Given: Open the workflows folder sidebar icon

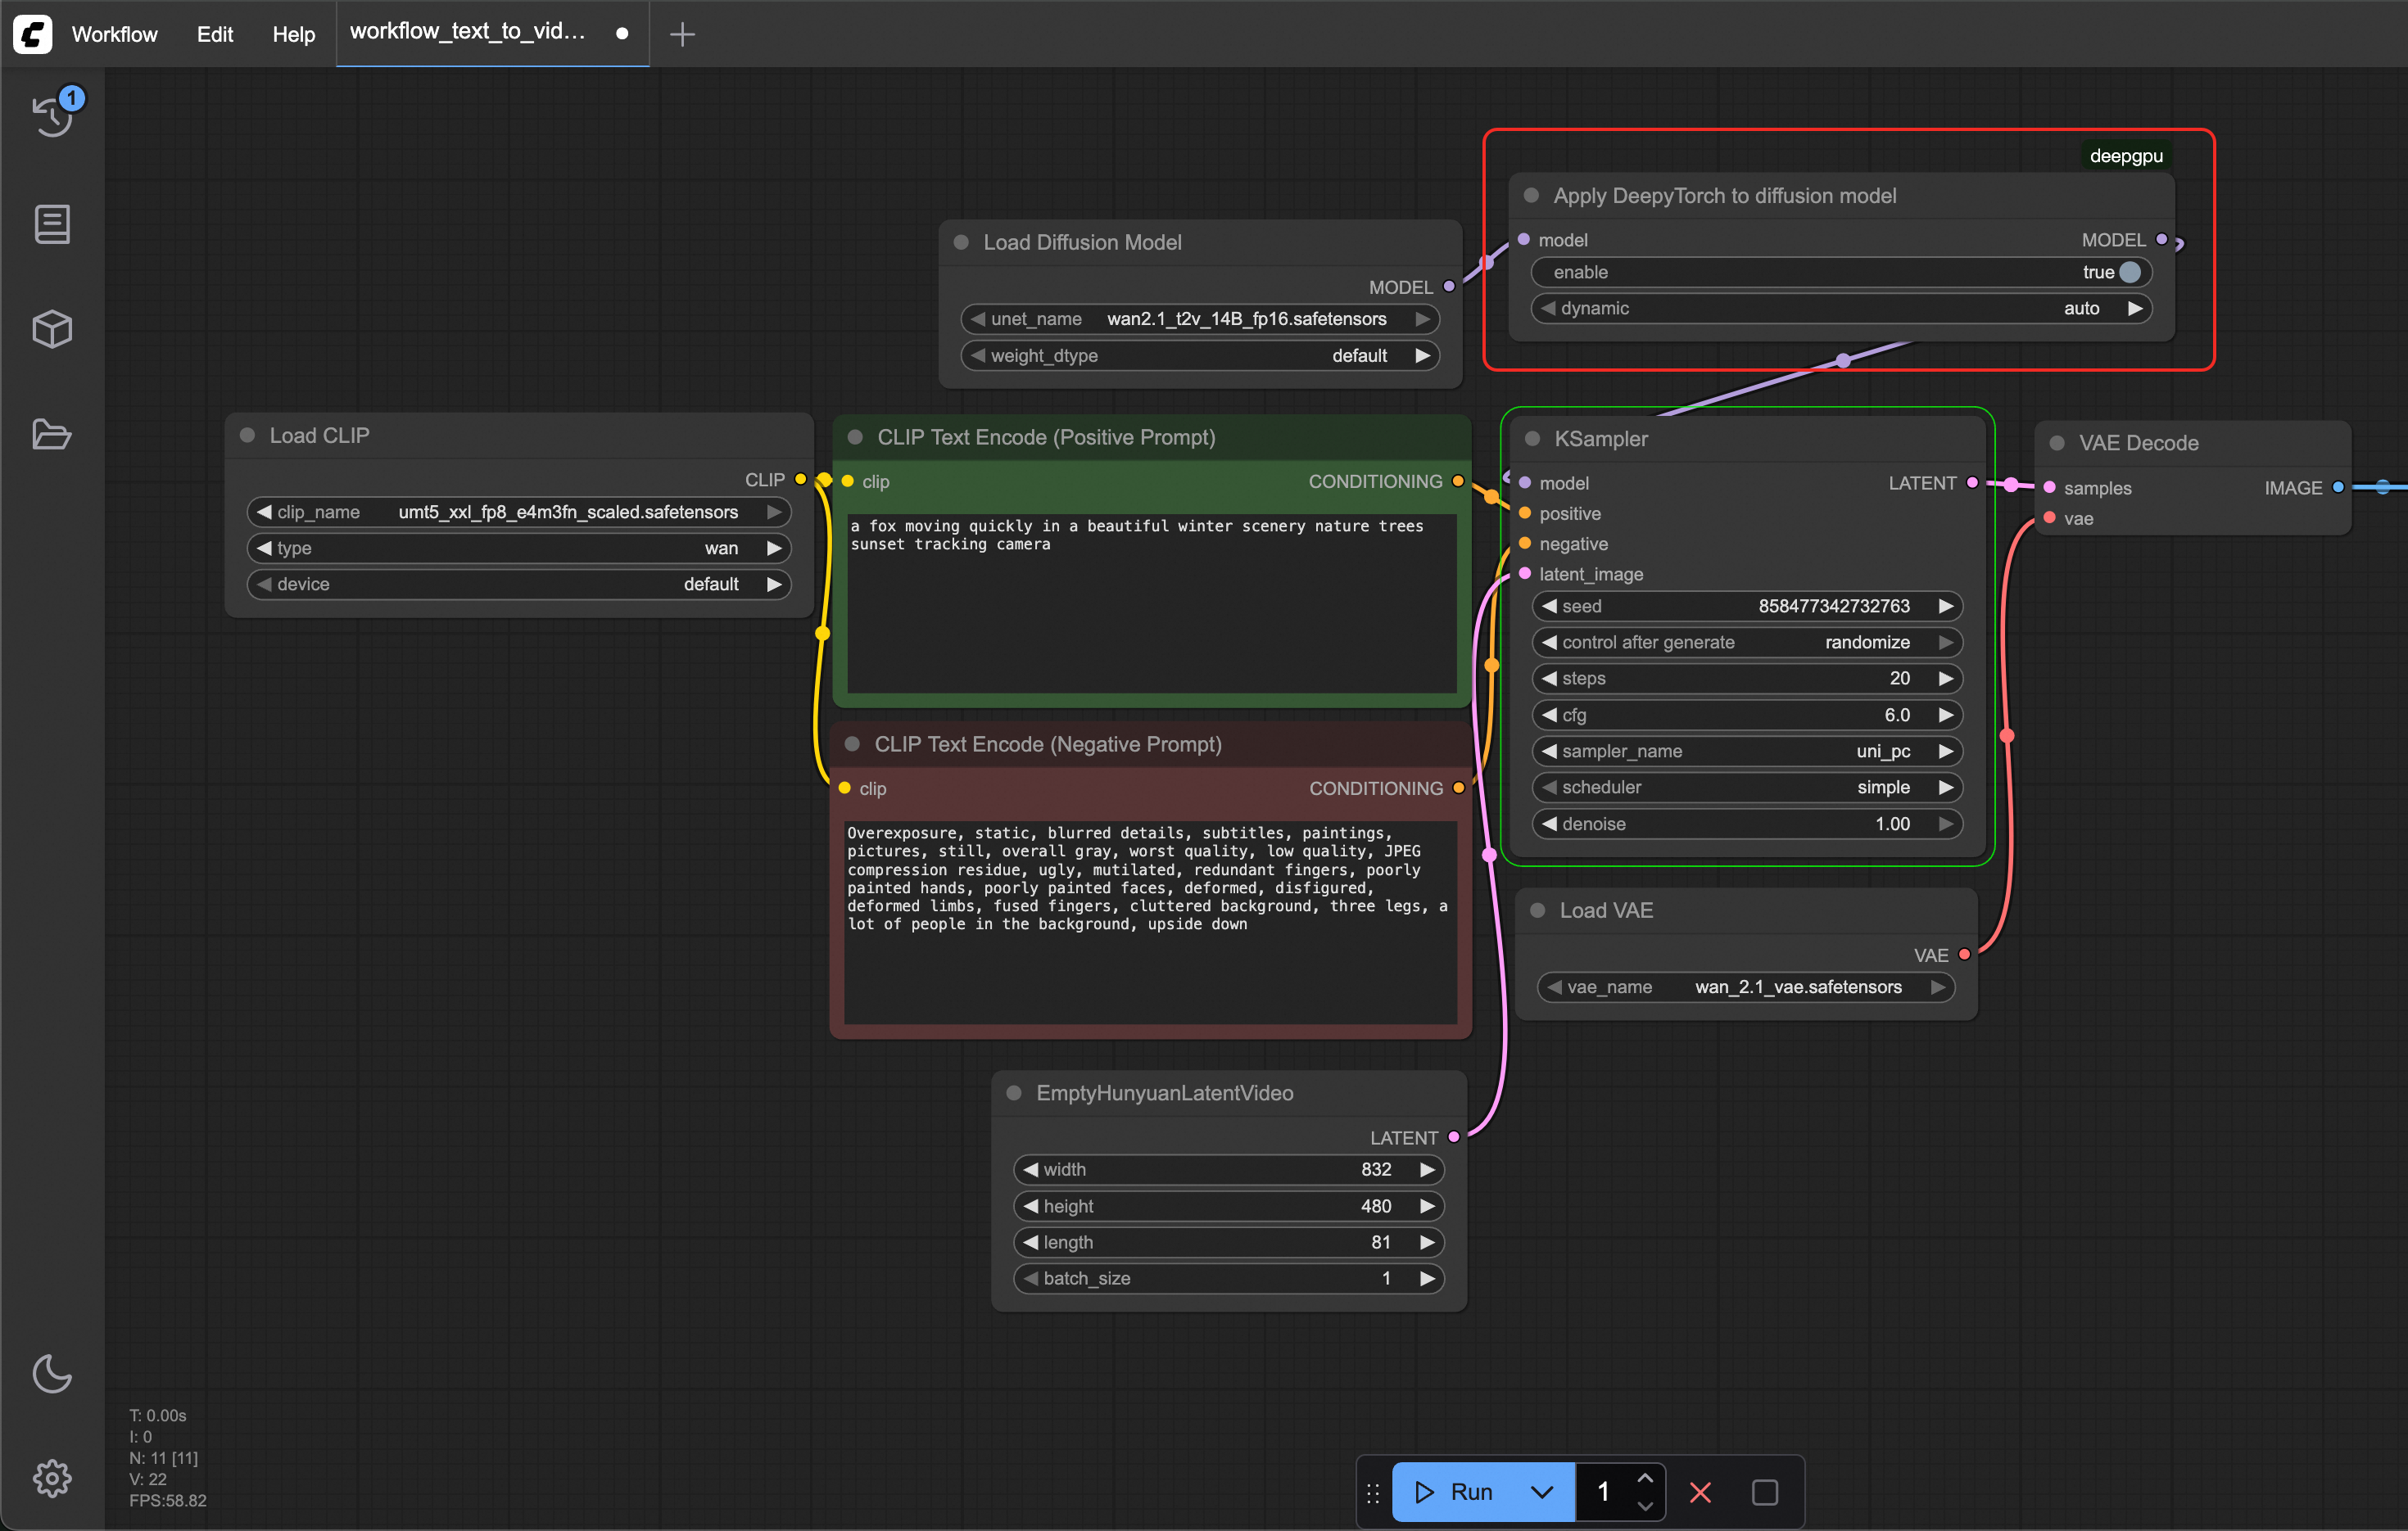Looking at the screenshot, I should (52, 434).
